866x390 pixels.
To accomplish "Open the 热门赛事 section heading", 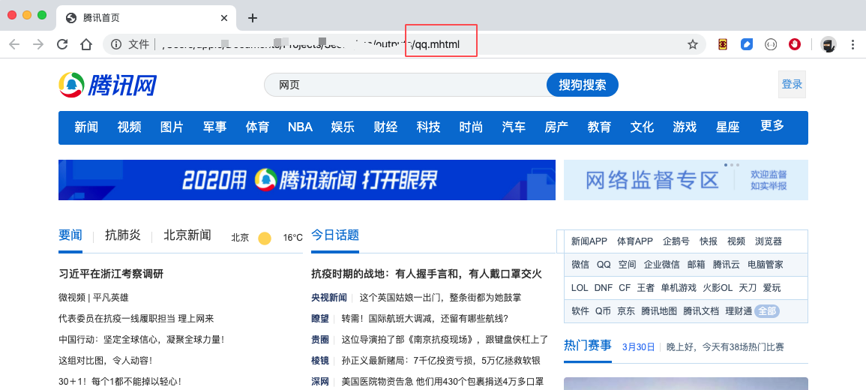I will coord(588,346).
